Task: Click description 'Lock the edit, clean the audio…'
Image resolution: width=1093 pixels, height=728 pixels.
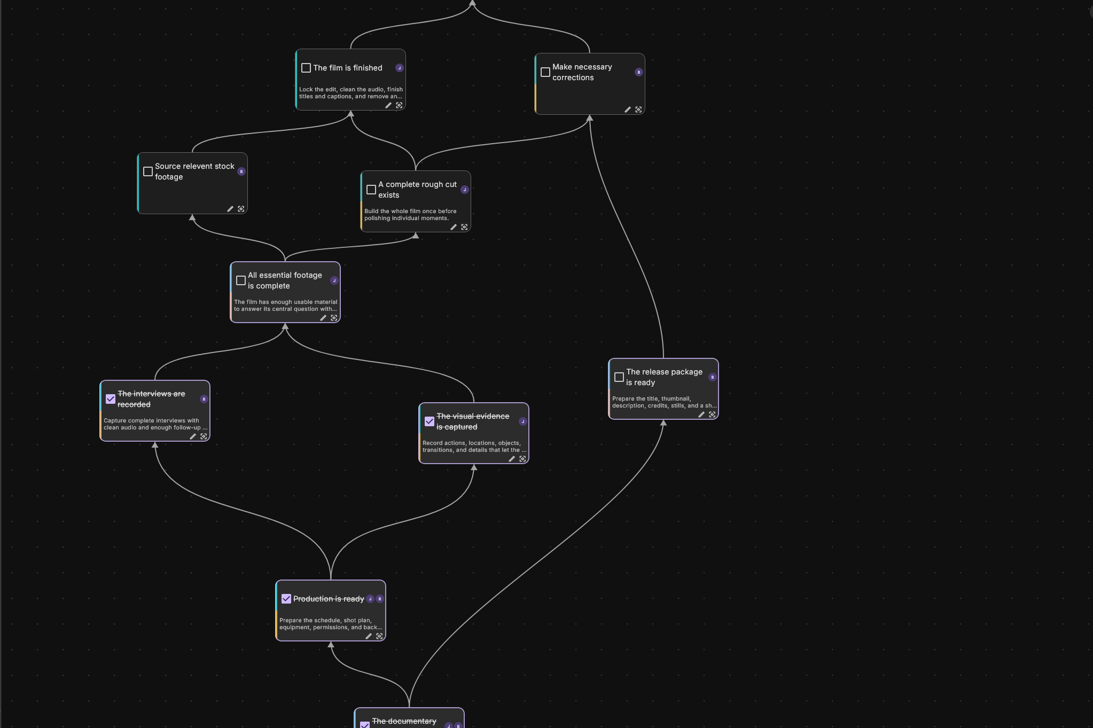Action: point(351,93)
